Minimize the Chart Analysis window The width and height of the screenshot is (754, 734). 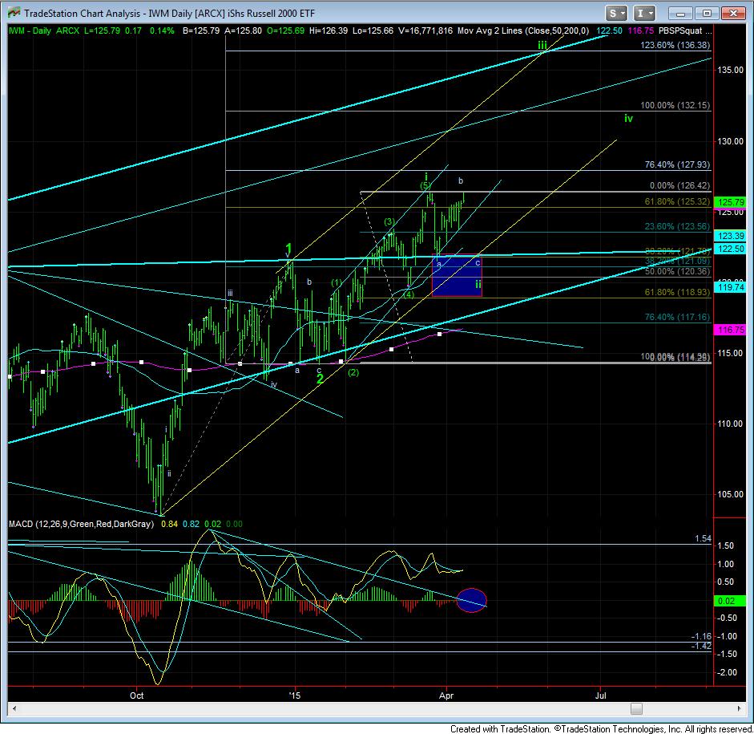tap(680, 13)
